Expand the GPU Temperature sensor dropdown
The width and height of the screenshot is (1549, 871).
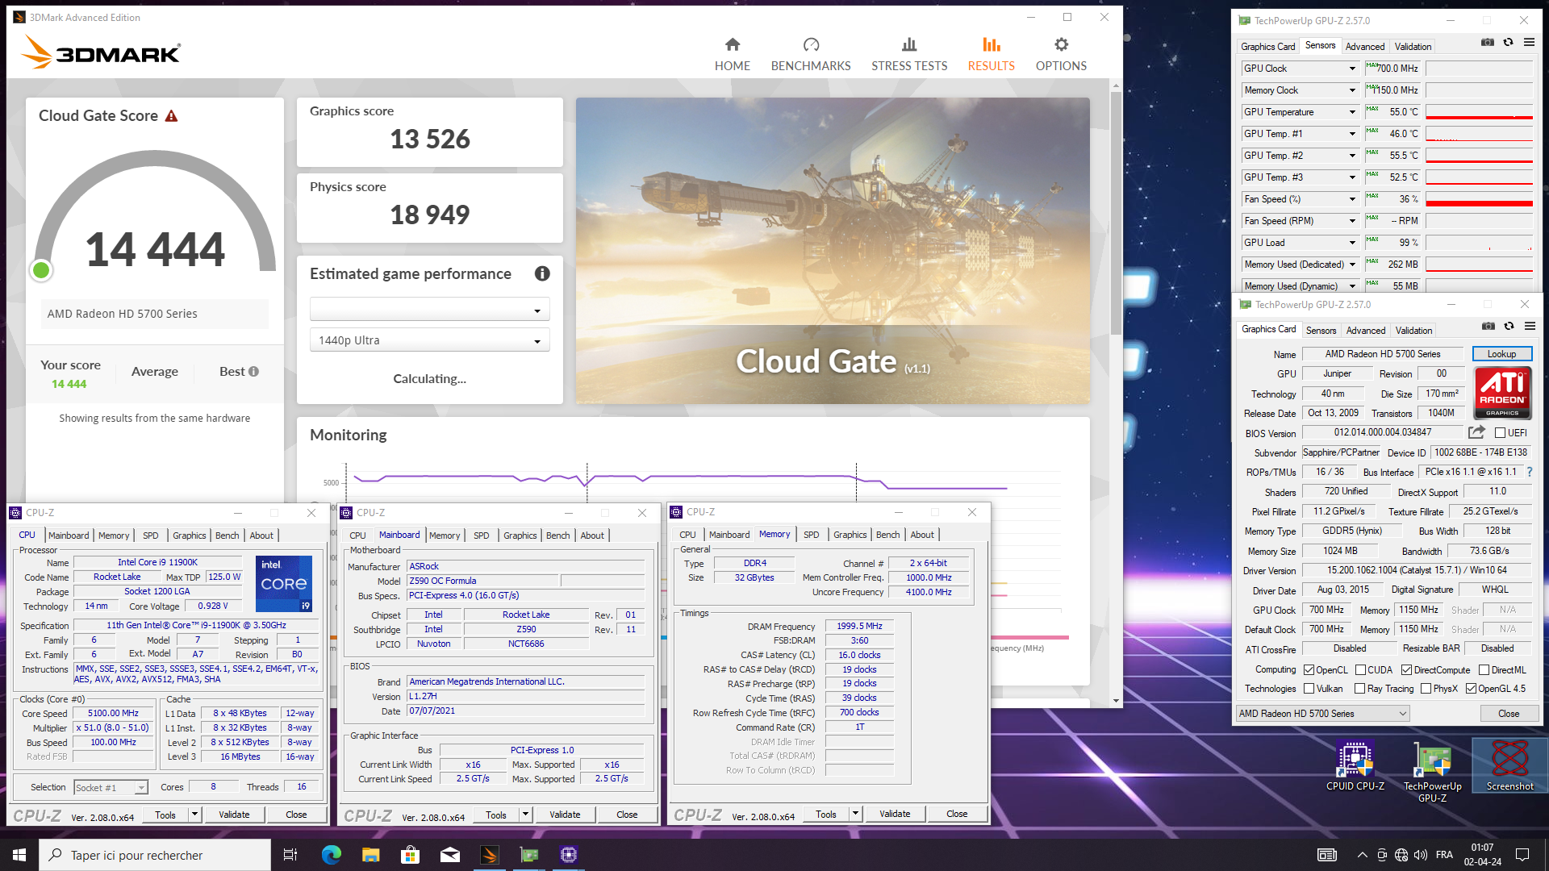click(1352, 112)
